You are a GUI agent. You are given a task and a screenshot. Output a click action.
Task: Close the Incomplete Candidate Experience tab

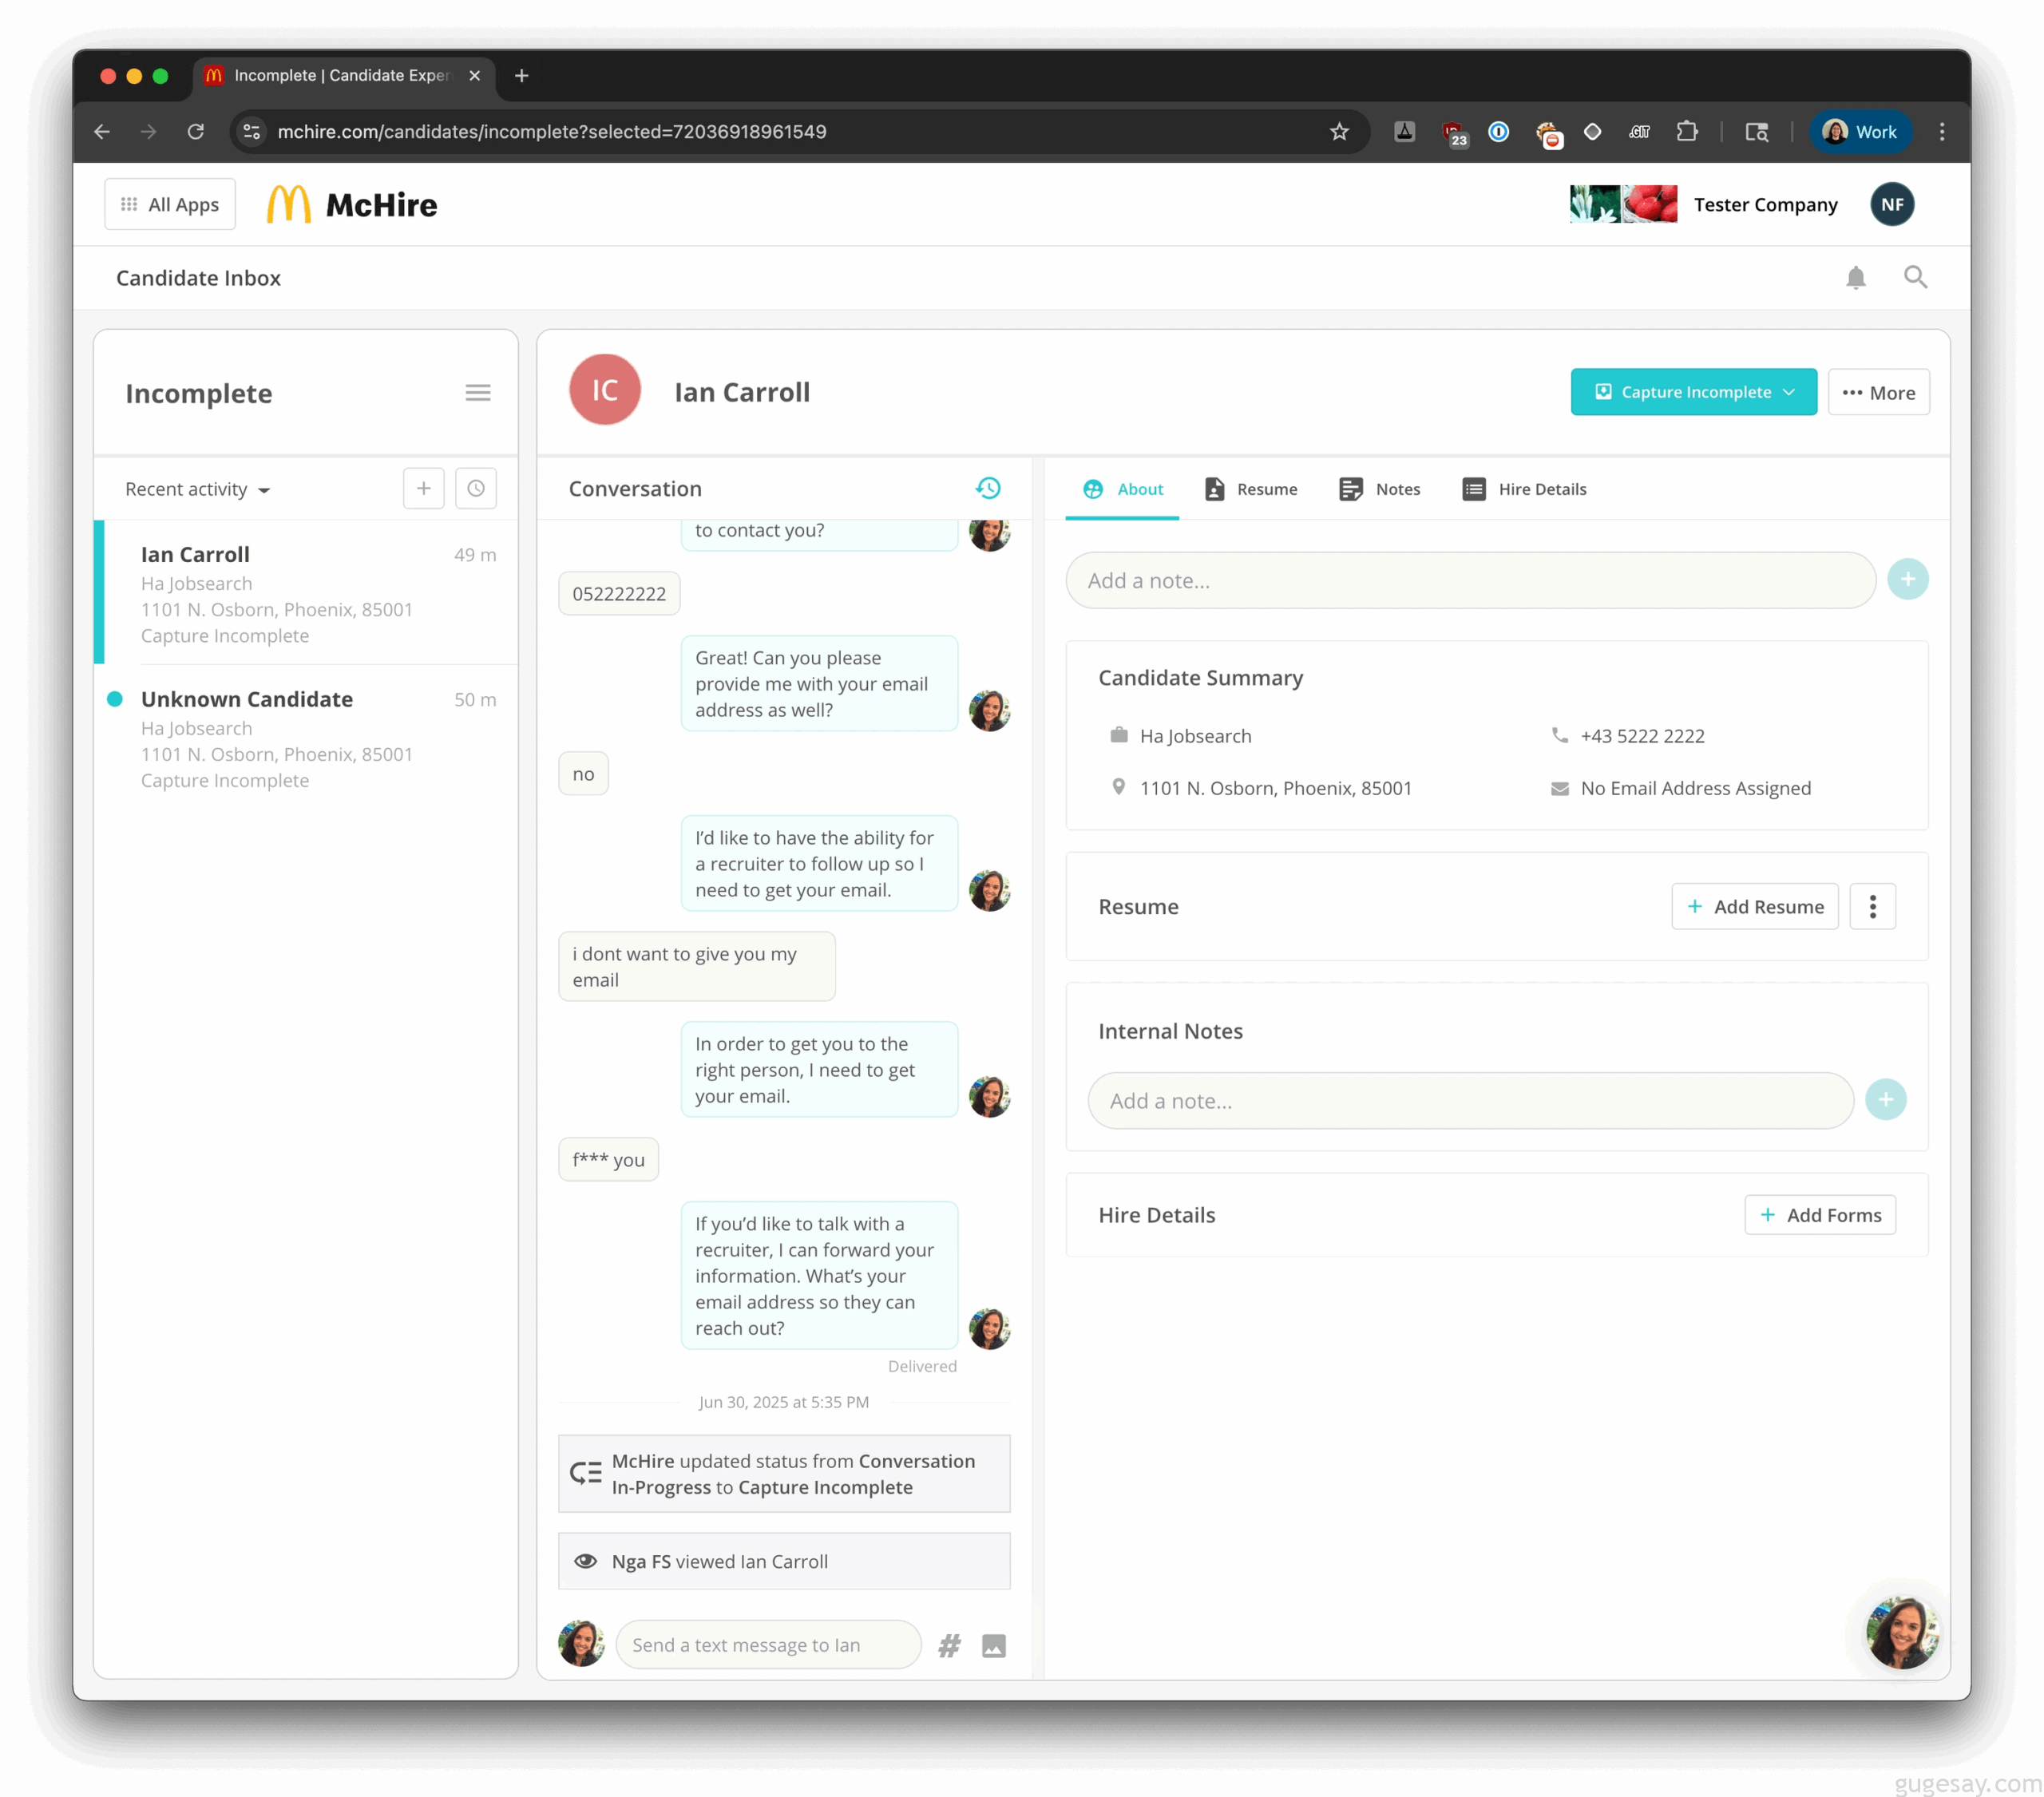(475, 76)
